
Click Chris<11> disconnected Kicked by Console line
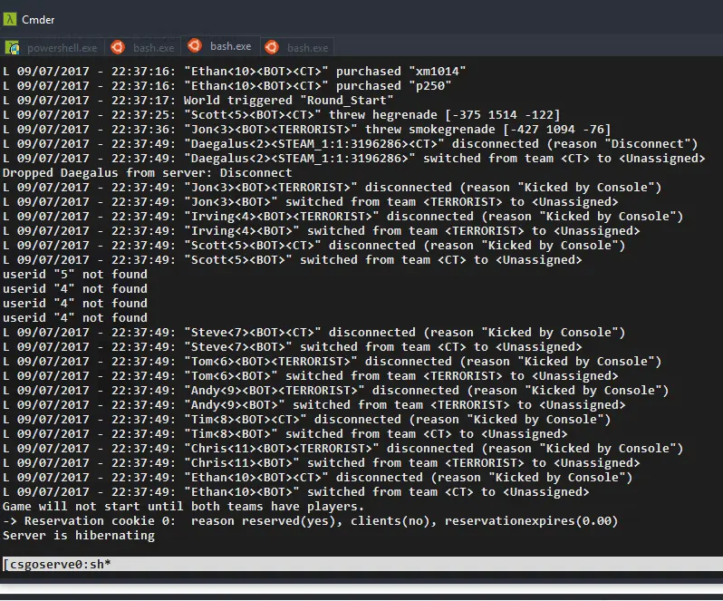(343, 450)
